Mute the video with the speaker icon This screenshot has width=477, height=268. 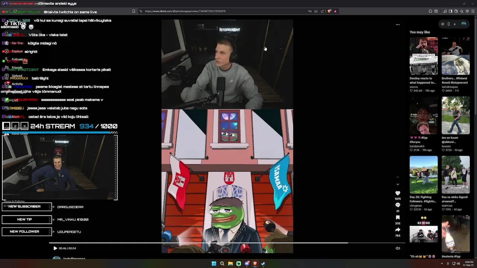pos(398,248)
